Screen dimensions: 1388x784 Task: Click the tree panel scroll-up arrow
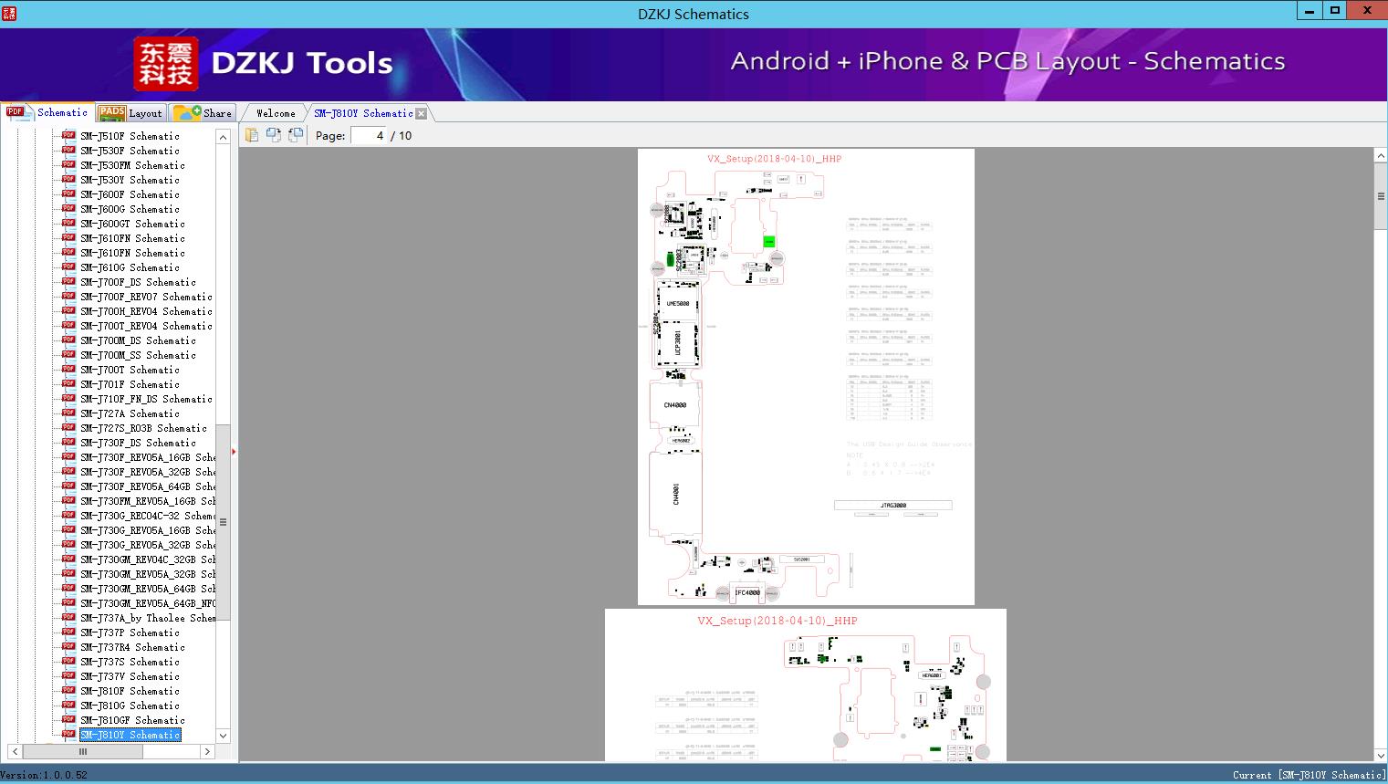pos(223,136)
